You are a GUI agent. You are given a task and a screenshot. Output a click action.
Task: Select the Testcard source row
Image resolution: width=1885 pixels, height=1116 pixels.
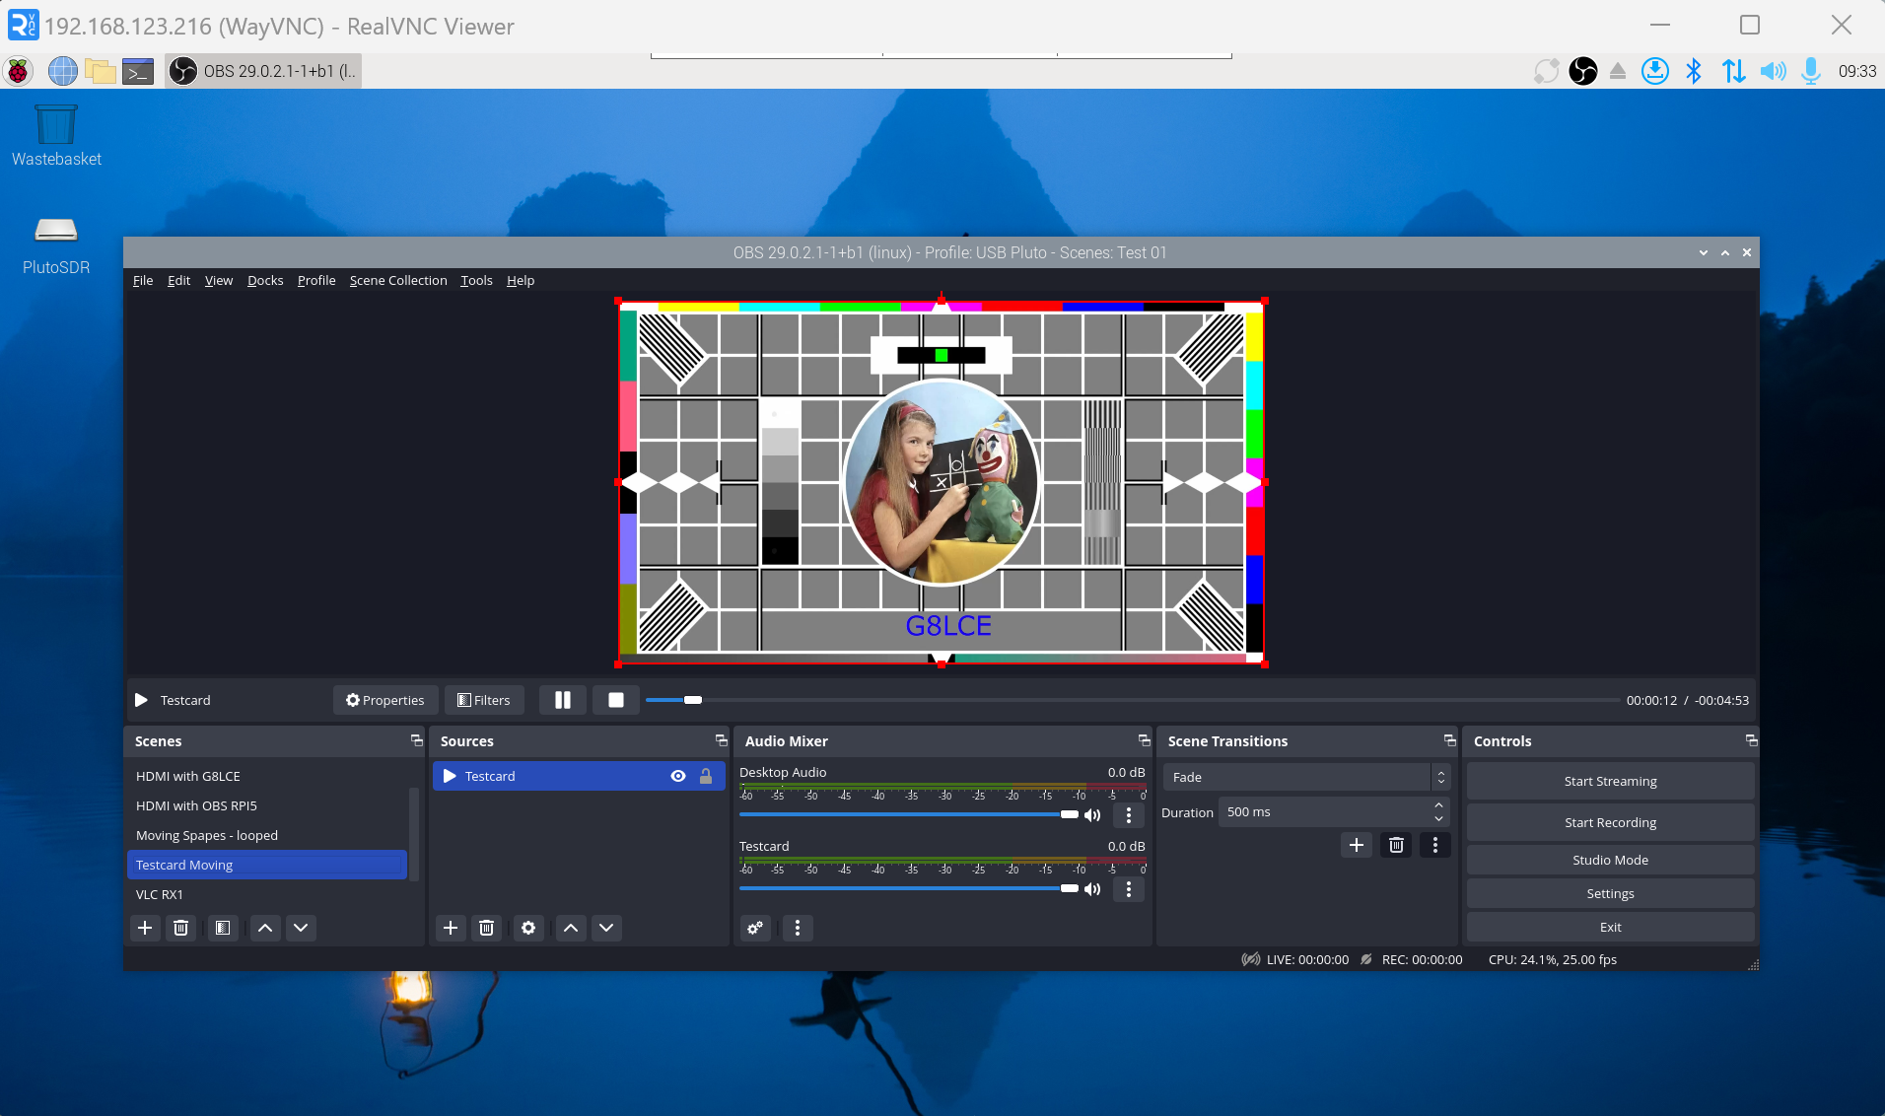[x=579, y=776]
